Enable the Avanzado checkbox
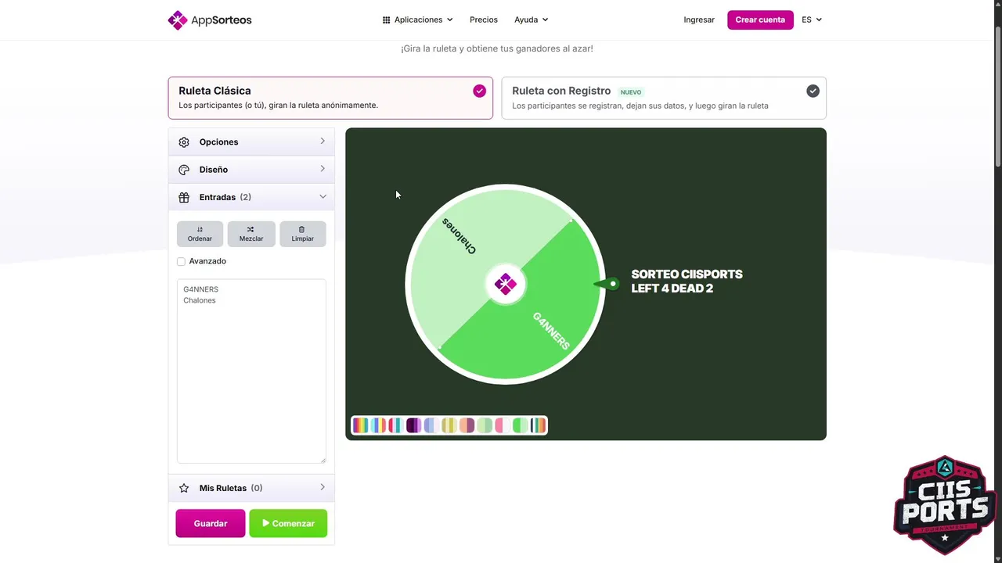1002x563 pixels. click(x=181, y=261)
